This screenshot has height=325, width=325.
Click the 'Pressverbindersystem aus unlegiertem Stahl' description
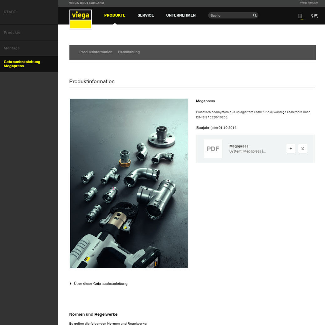[253, 115]
